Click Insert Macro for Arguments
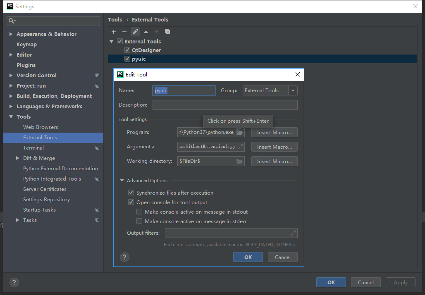425x295 pixels. point(274,147)
